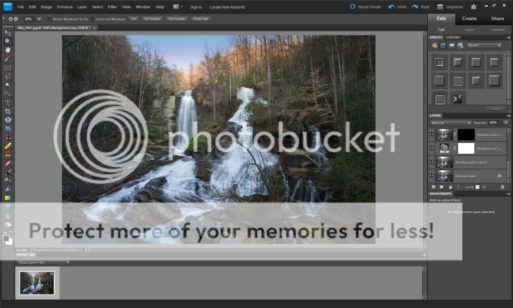Switch to the Create tab
This screenshot has width=513, height=308.
469,19
